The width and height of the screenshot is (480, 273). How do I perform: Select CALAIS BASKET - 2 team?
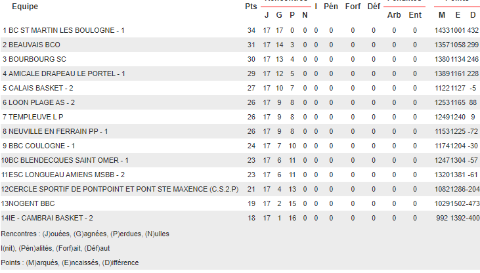click(x=41, y=88)
